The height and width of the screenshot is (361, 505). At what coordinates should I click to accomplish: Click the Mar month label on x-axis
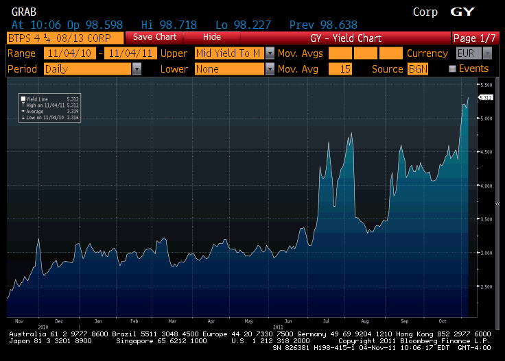pos(172,321)
